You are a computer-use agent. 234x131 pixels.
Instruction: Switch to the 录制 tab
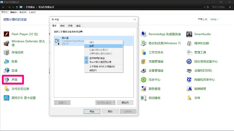(62, 26)
